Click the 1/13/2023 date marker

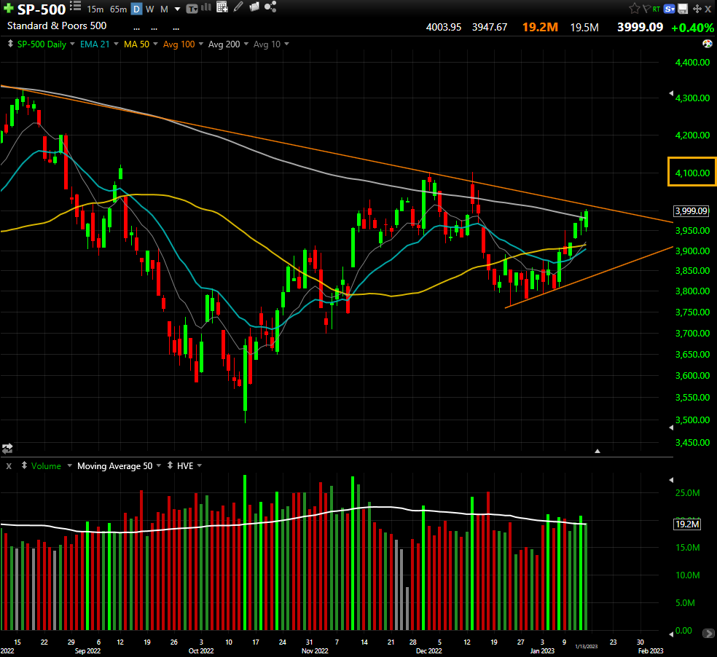587,646
